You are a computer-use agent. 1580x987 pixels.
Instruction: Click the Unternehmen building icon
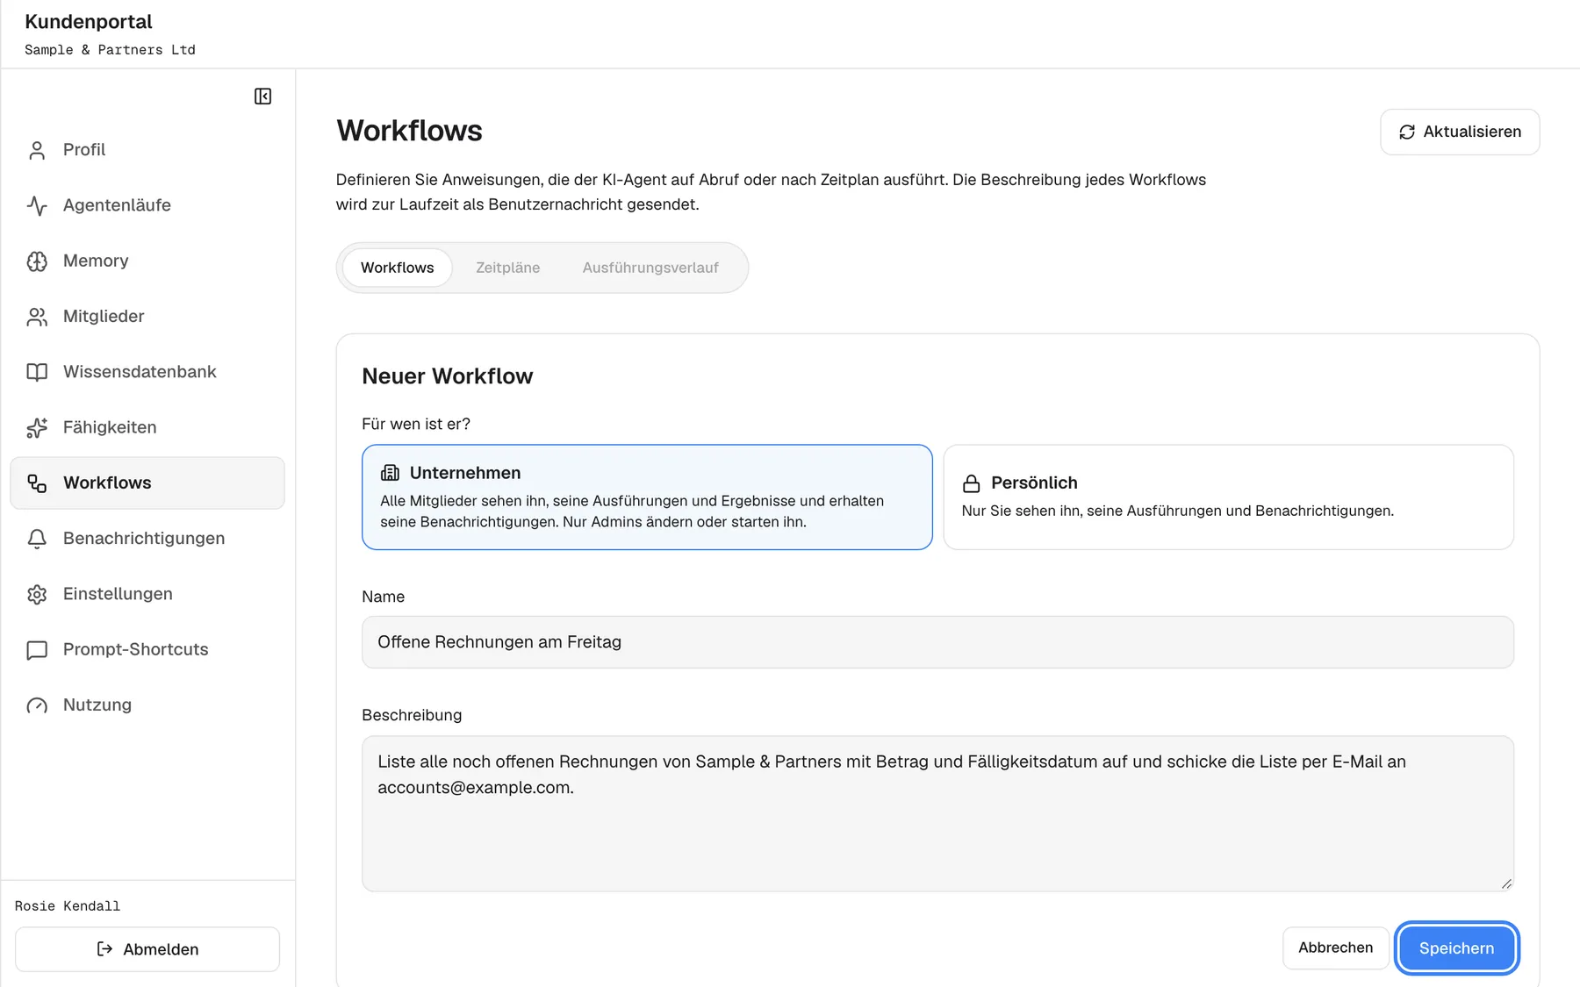(x=390, y=473)
